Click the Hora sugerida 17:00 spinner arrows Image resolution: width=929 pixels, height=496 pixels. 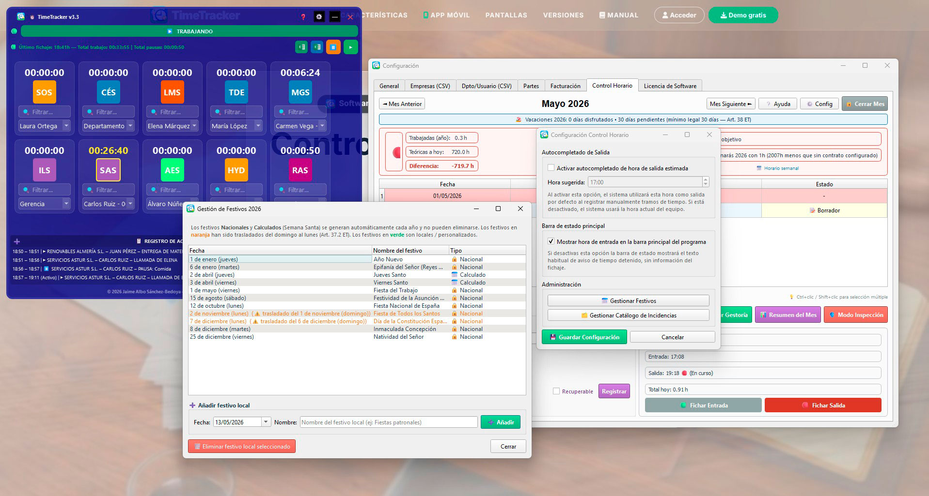[x=706, y=182]
